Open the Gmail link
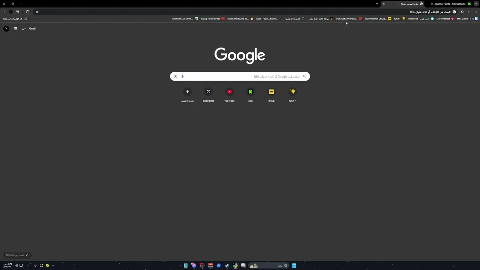This screenshot has width=480, height=270. pyautogui.click(x=32, y=28)
